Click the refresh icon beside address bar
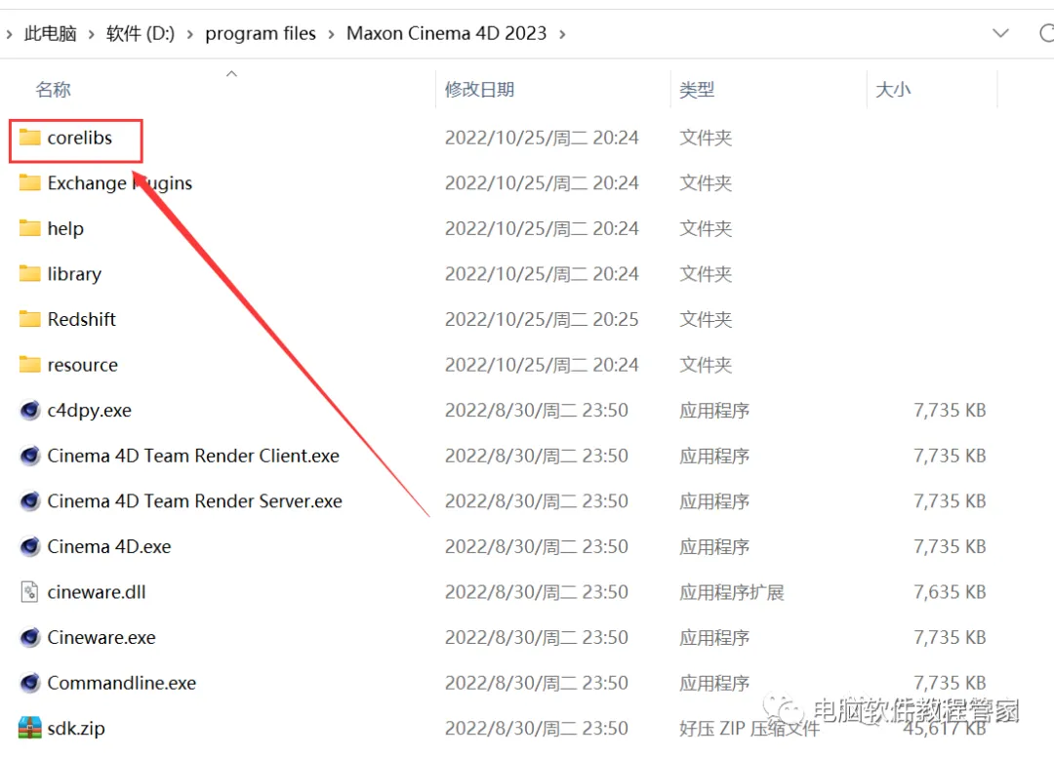Viewport: 1054px width, 757px height. pos(1046,33)
